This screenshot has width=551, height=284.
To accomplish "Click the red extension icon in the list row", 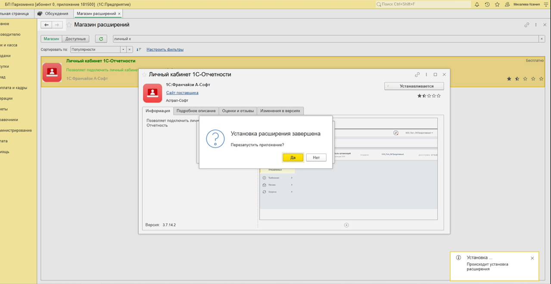I will [52, 72].
